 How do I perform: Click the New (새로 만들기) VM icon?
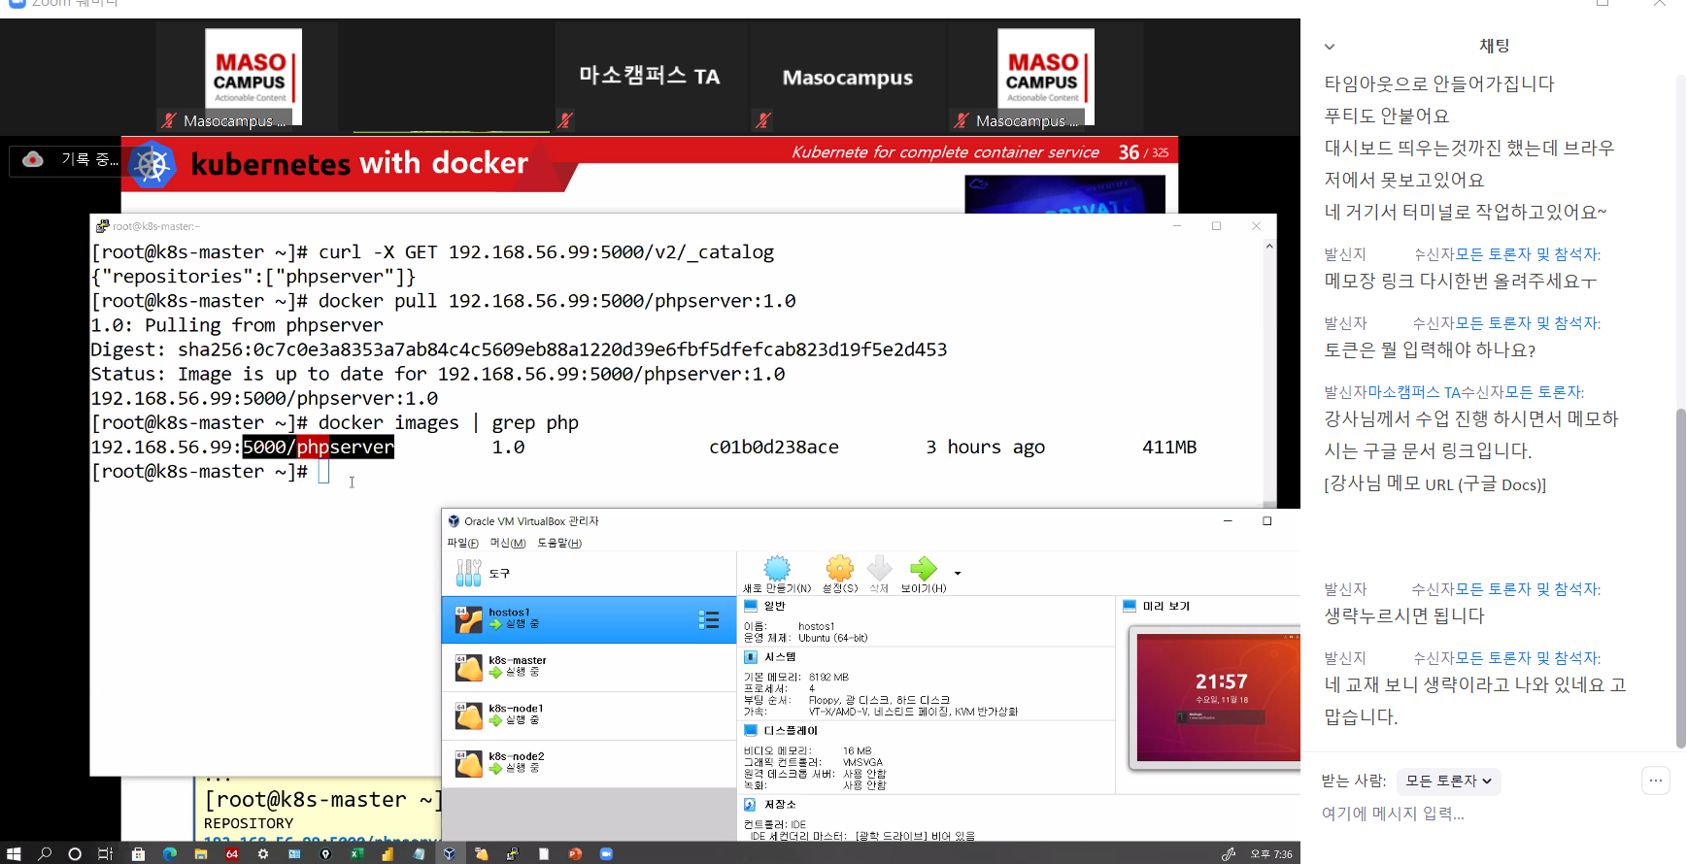click(x=777, y=570)
